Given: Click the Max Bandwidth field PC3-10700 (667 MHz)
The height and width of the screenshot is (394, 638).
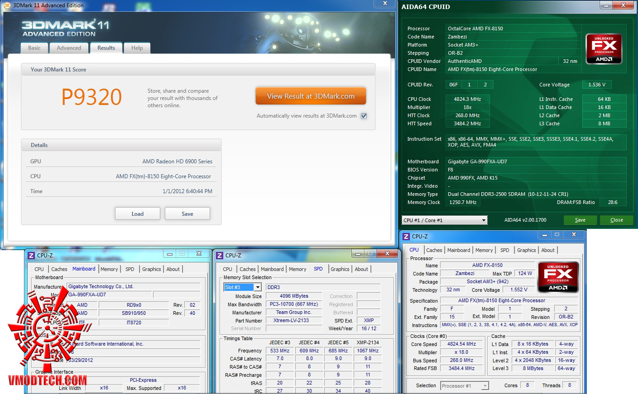Looking at the screenshot, I should [294, 304].
